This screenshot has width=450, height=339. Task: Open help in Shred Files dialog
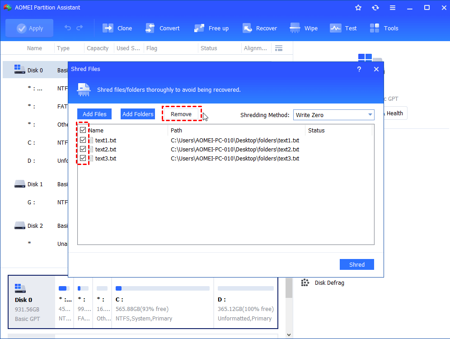(x=359, y=69)
